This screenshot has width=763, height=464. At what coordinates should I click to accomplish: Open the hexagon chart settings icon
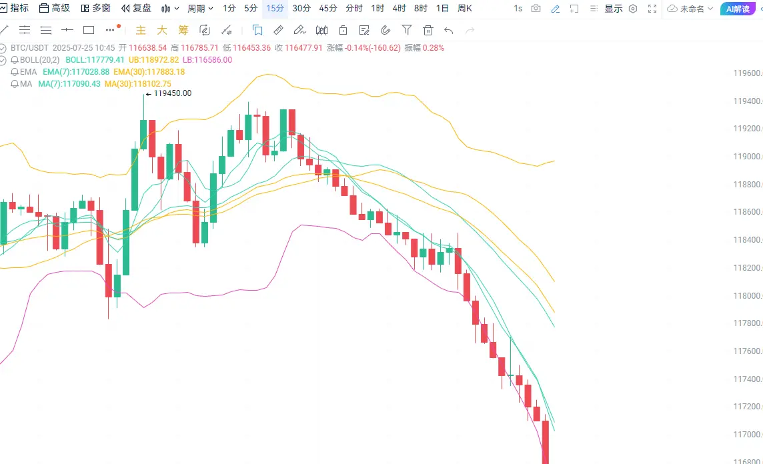[x=632, y=9]
